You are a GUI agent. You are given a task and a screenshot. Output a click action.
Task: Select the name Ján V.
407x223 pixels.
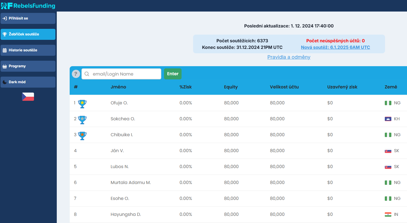pos(117,151)
